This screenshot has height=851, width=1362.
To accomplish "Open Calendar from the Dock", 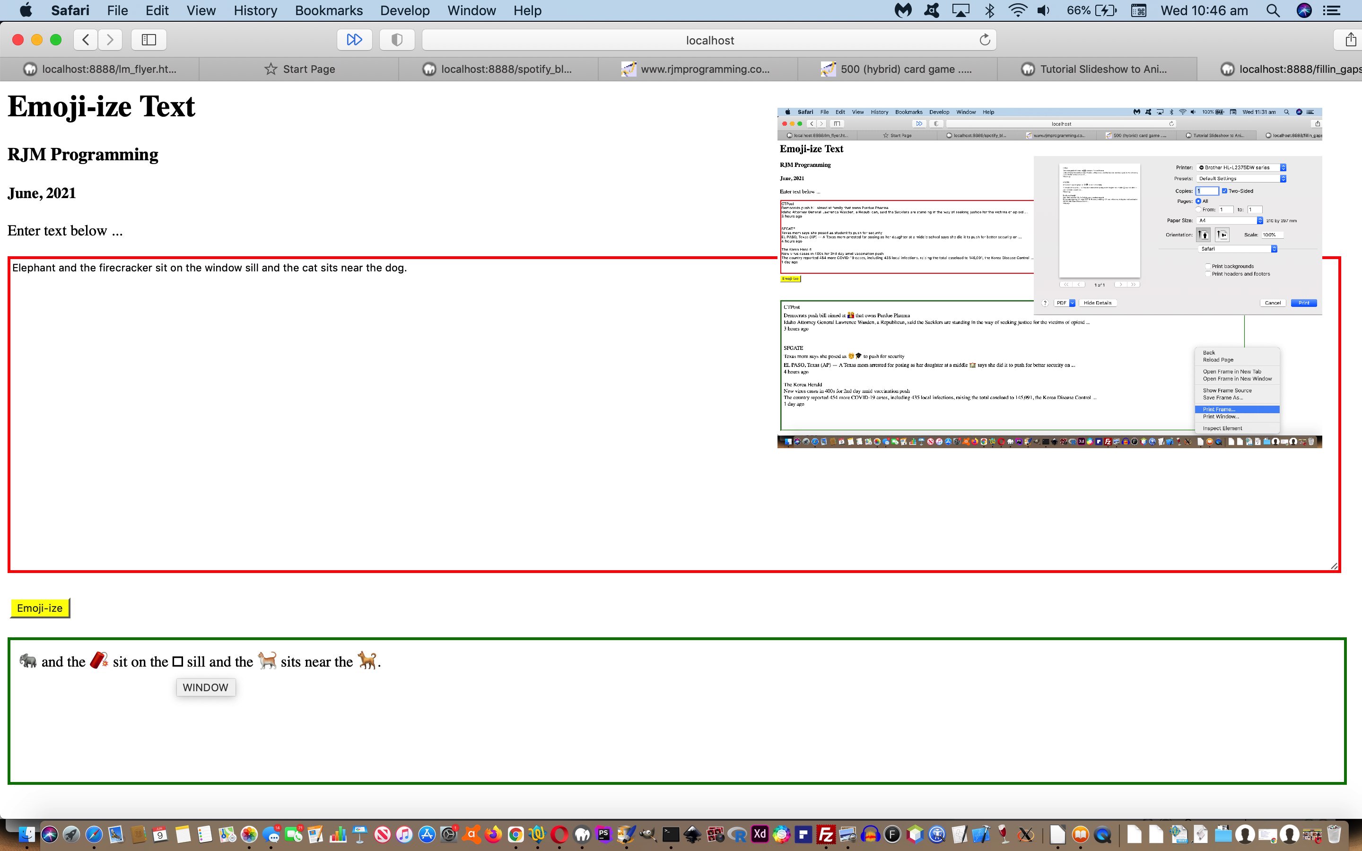I will coord(160,834).
